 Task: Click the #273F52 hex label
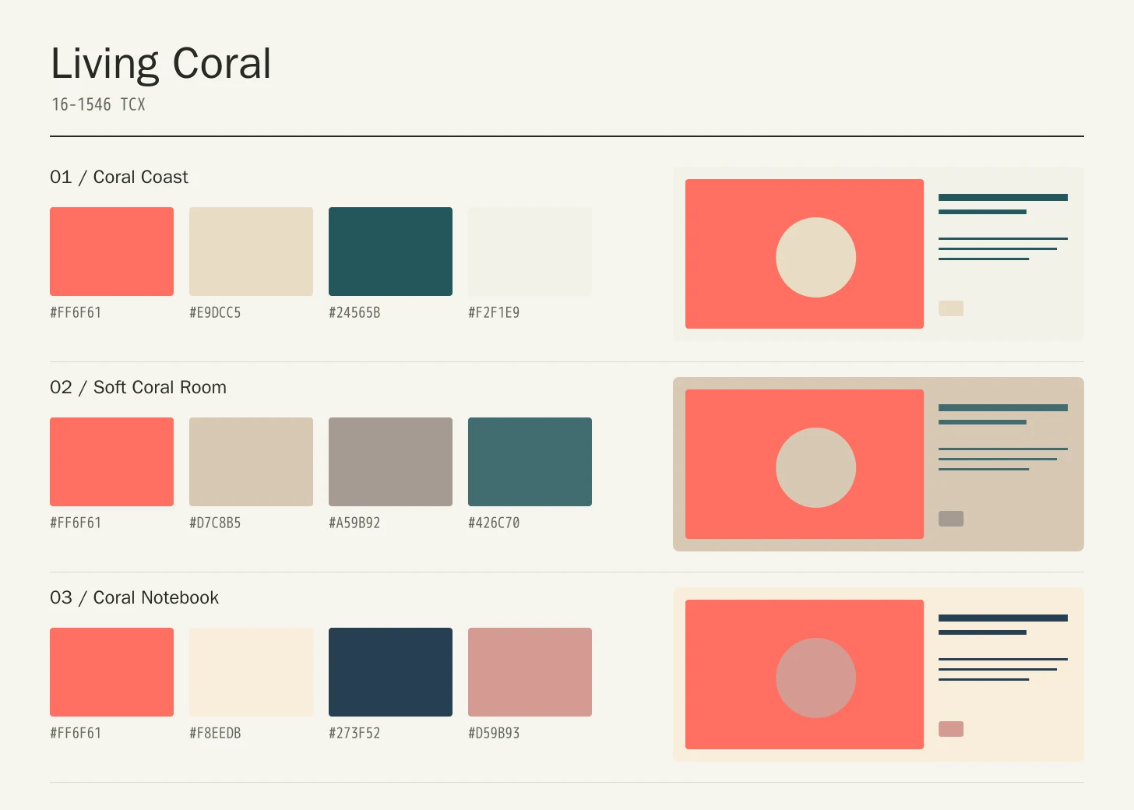[354, 733]
